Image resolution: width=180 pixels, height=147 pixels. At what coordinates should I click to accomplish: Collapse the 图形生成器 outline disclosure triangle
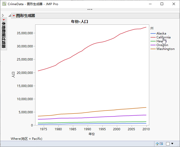(x=10, y=16)
